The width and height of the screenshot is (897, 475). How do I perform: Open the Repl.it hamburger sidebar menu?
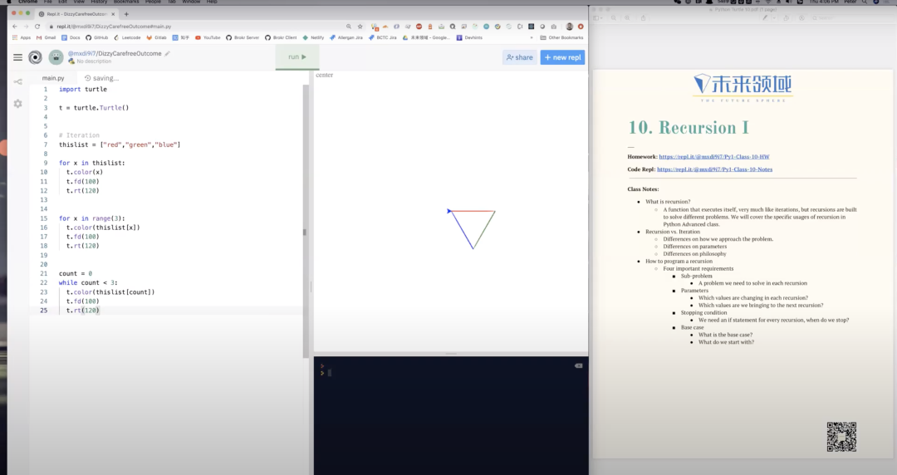point(17,57)
